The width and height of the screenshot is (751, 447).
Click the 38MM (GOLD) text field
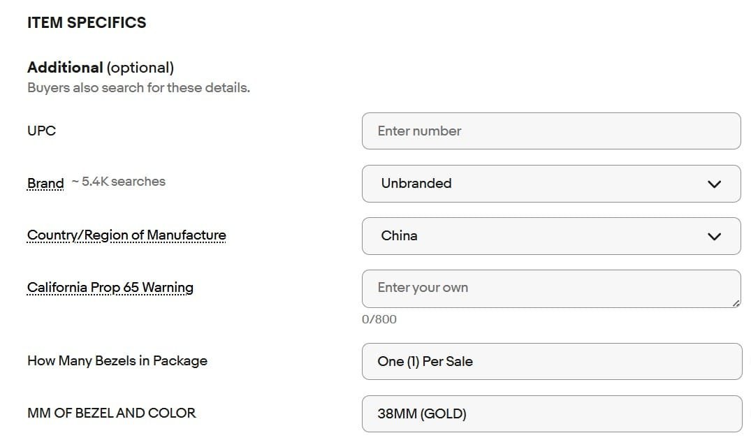551,413
